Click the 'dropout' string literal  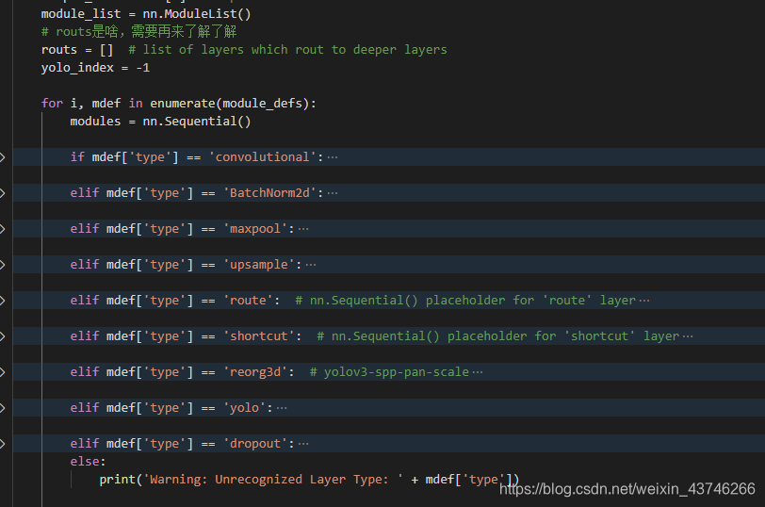point(255,444)
